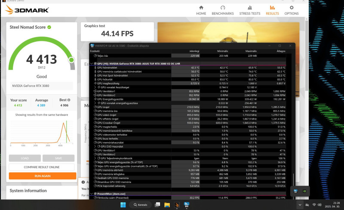The width and height of the screenshot is (344, 210).
Task: Select GPU busz terhelés row
Action: point(188,139)
